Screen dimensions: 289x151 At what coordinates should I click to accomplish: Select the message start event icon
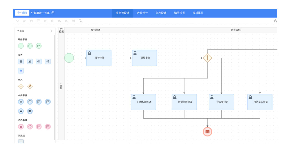[39, 46]
